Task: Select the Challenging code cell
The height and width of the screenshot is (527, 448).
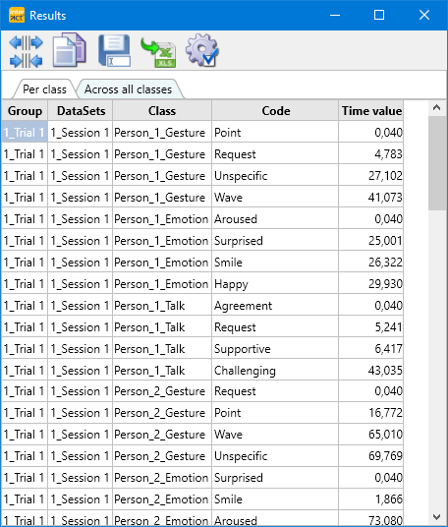Action: pyautogui.click(x=275, y=371)
